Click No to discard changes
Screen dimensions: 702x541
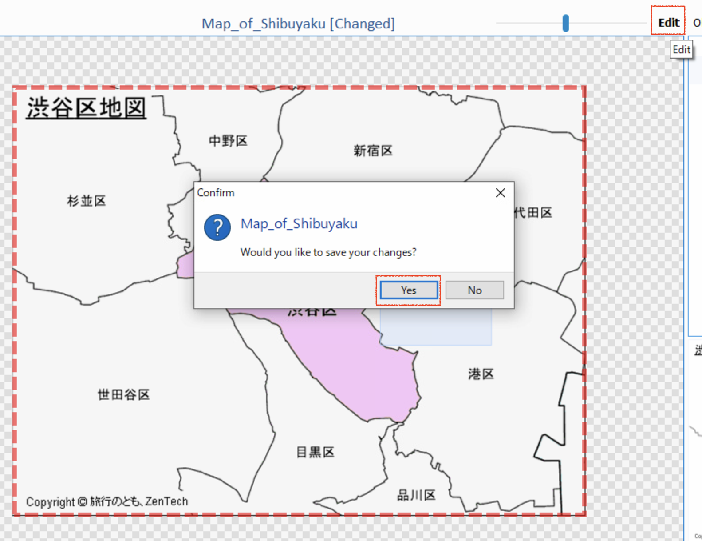(474, 290)
